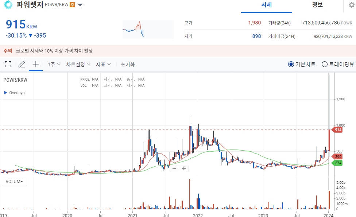This screenshot has width=356, height=217.
Task: Select the 시세 tab
Action: pos(266,4)
